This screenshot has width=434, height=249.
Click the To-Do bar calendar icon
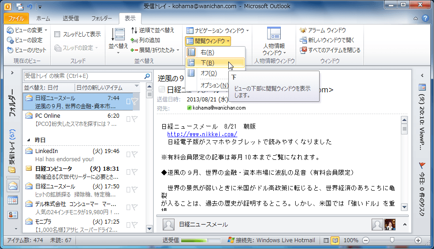[422, 88]
